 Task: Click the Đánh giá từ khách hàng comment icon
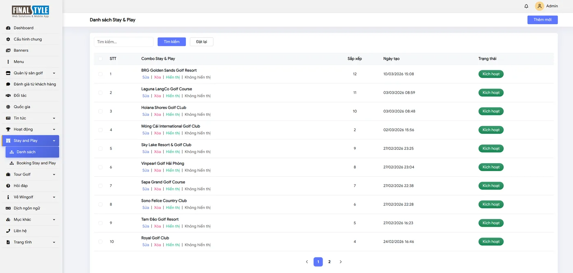coord(8,84)
